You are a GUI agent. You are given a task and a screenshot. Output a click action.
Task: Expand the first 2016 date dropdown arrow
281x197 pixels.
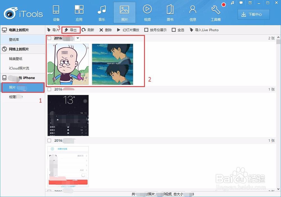pos(78,38)
